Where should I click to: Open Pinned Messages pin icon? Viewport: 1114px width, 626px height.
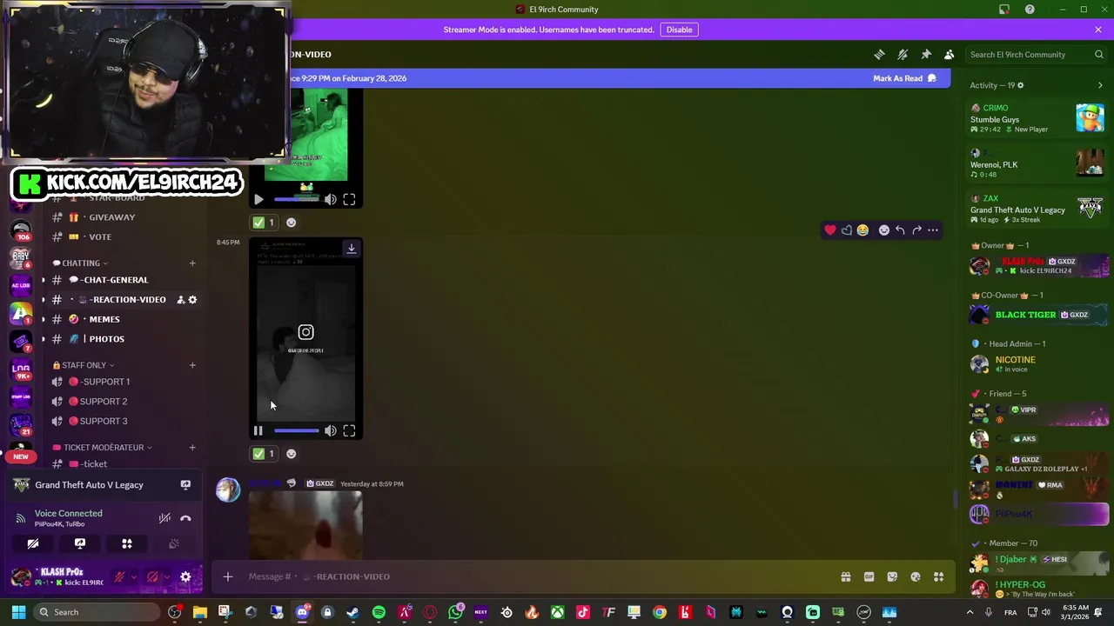(x=926, y=54)
